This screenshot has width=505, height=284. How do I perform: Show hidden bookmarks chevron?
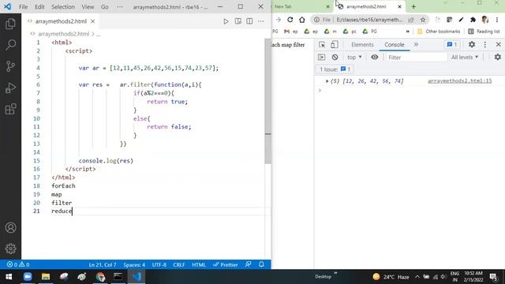point(408,32)
